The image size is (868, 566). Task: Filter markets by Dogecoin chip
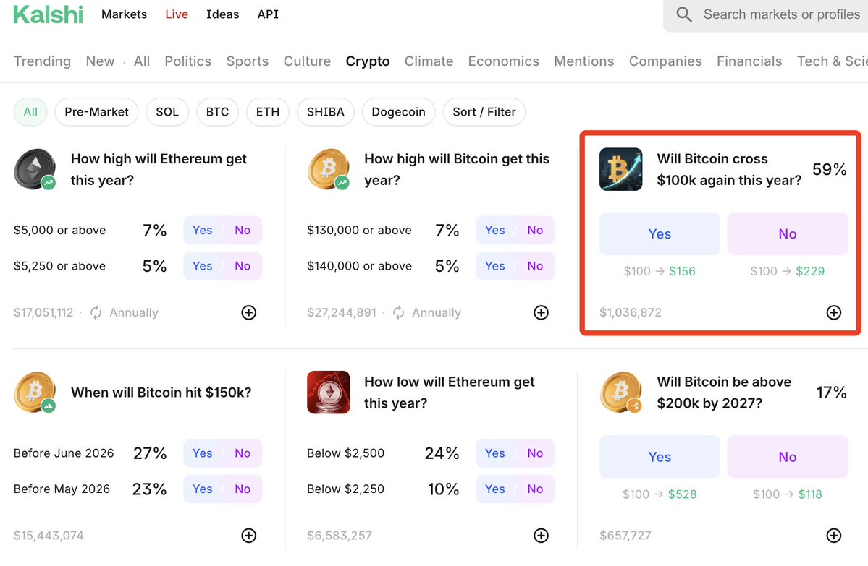pos(398,112)
